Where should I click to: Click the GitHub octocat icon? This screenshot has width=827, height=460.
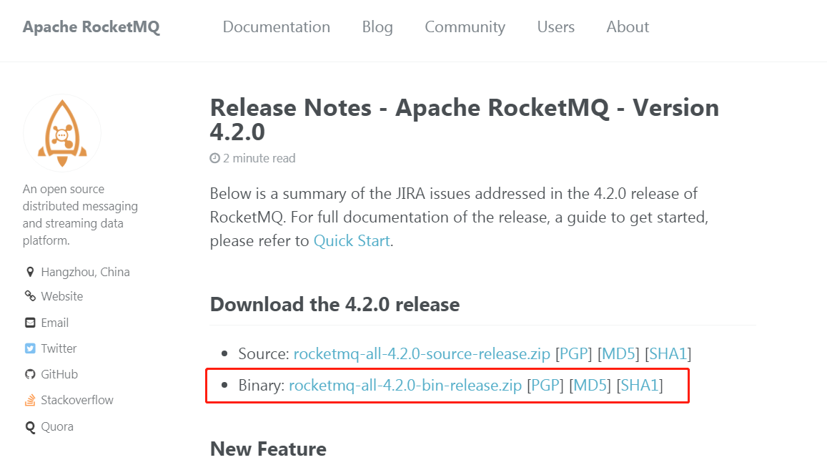pos(30,374)
